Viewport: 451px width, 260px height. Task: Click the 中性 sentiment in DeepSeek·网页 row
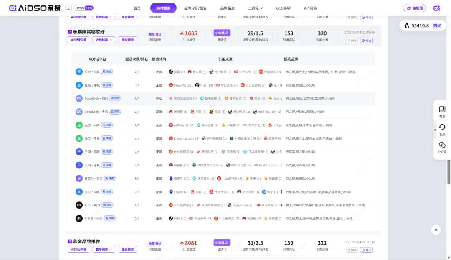(159, 99)
